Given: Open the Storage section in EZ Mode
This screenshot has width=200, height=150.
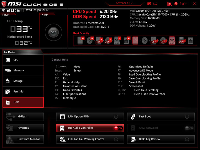Looking at the screenshot, I should pos(23,81).
